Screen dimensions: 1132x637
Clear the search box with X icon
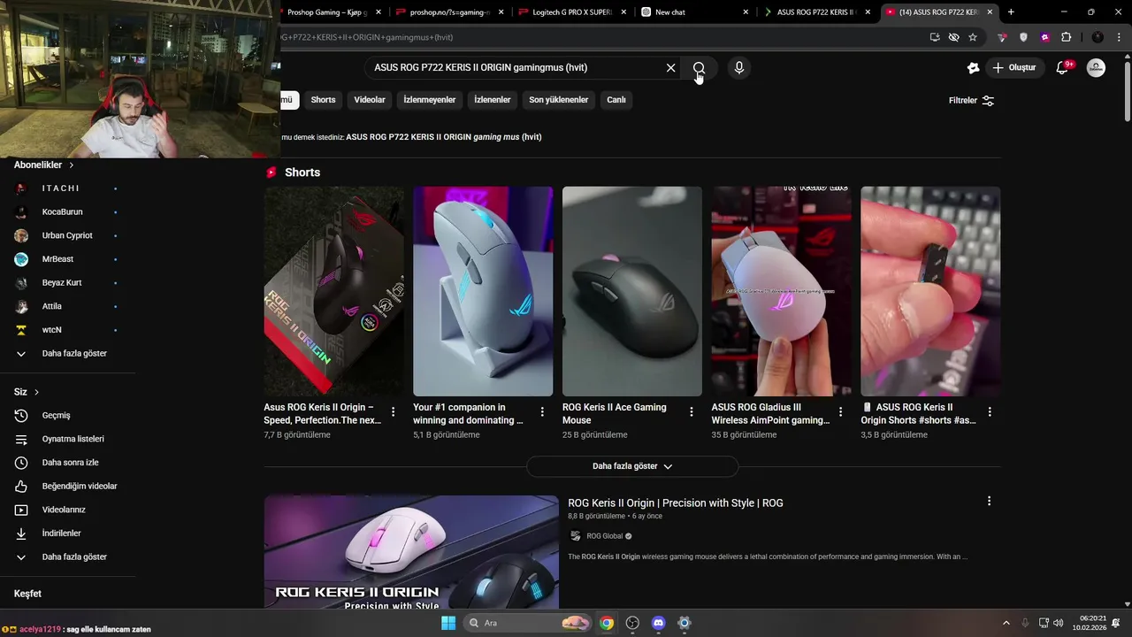[670, 68]
